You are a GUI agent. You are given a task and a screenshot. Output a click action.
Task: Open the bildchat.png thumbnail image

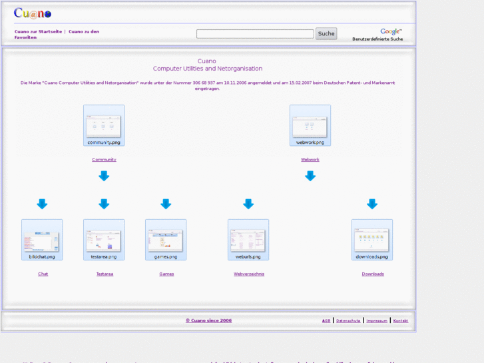click(x=42, y=240)
